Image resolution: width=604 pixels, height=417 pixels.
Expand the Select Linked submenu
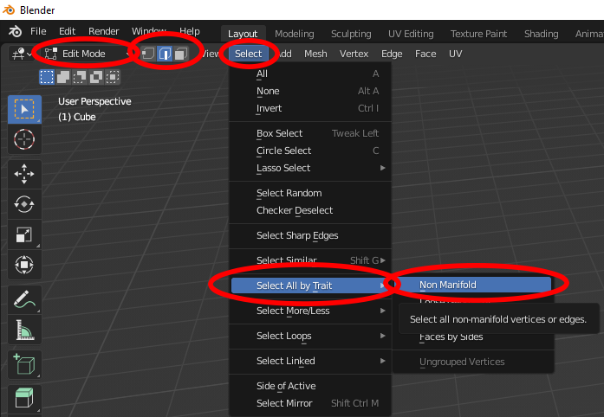pos(310,361)
